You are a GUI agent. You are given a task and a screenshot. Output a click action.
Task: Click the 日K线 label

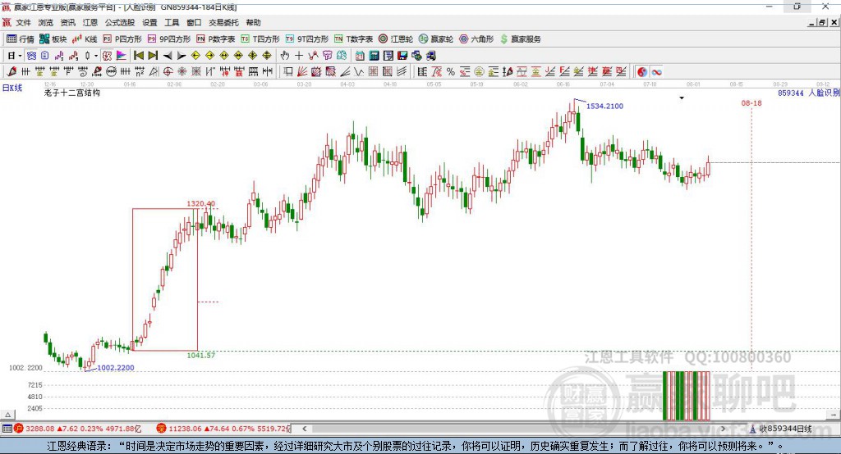(x=12, y=88)
